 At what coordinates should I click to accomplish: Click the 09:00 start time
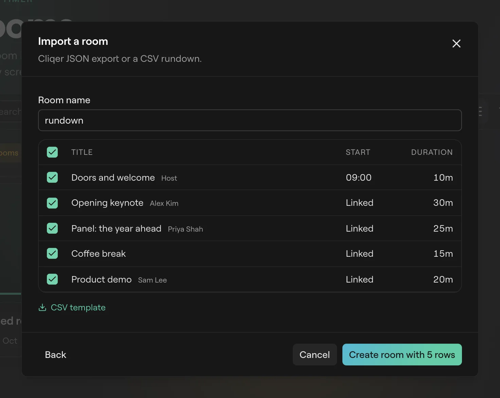pyautogui.click(x=359, y=178)
